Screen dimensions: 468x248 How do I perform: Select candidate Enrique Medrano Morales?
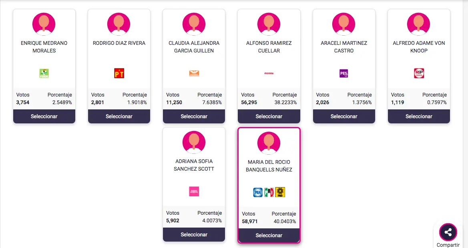tap(44, 117)
